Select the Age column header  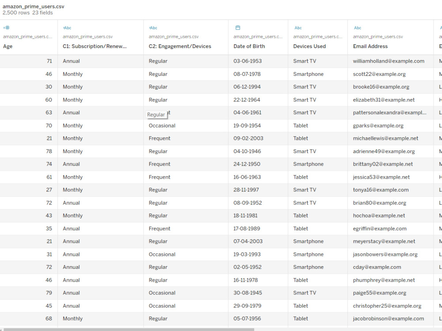click(8, 46)
